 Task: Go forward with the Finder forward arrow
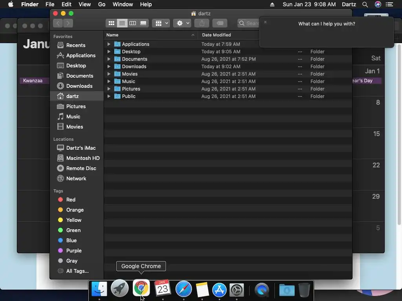(68, 23)
